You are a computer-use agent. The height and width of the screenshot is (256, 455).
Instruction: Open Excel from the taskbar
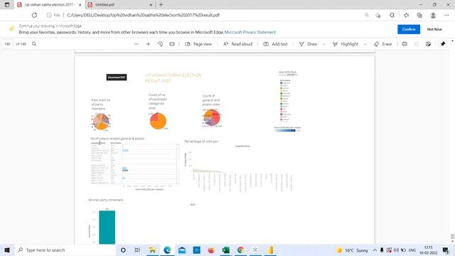226,250
